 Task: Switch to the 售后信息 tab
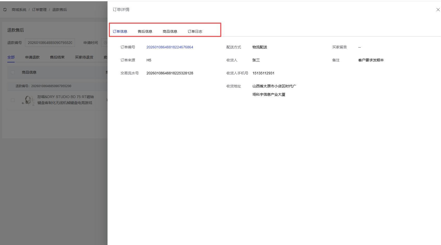[x=145, y=31]
